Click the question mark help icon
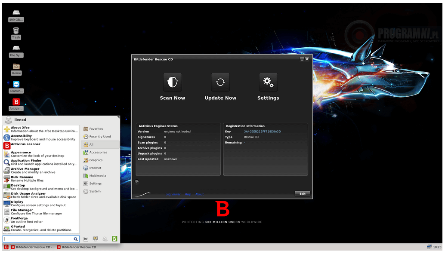The image size is (445, 254). [137, 182]
